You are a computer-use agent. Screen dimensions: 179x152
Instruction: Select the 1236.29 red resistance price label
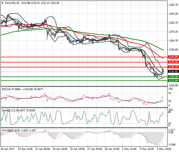click(173, 67)
